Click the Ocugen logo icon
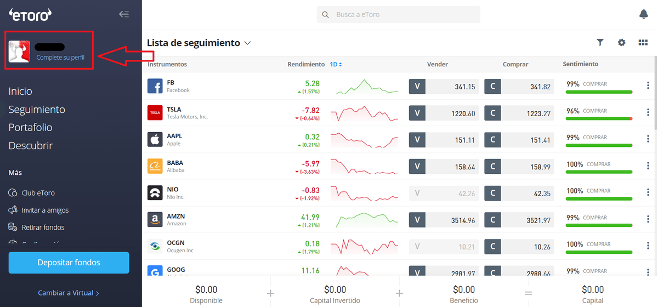The width and height of the screenshot is (658, 307). click(155, 246)
